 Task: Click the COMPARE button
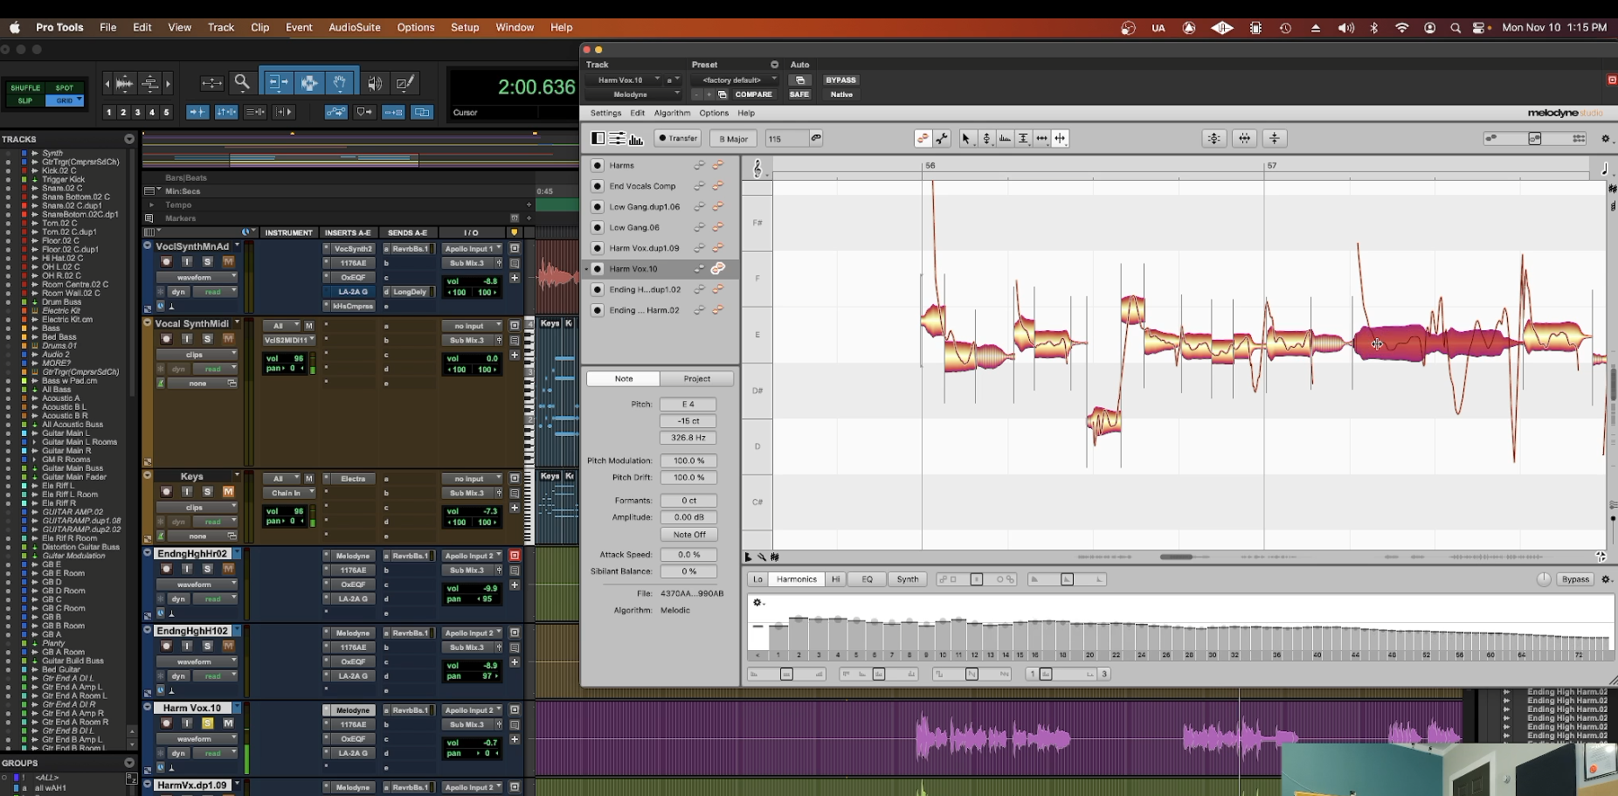coord(753,94)
